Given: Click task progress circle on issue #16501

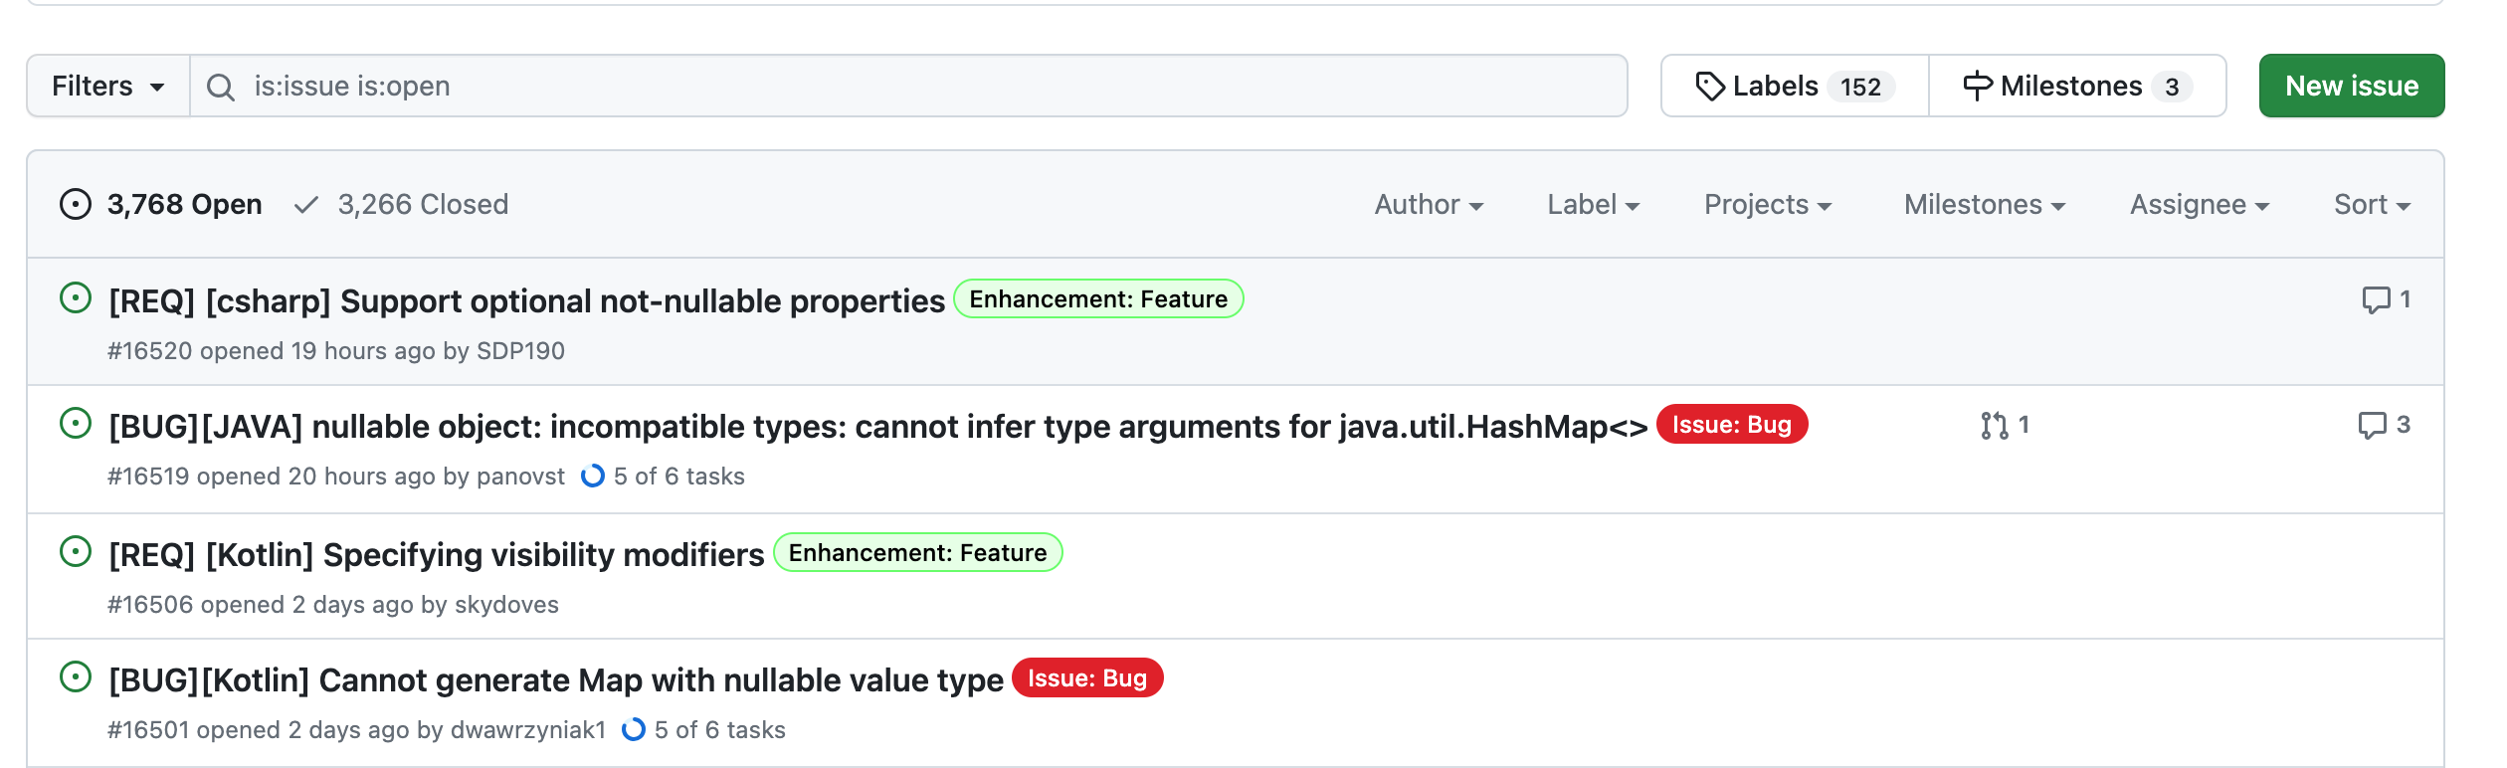Looking at the screenshot, I should click(x=634, y=730).
